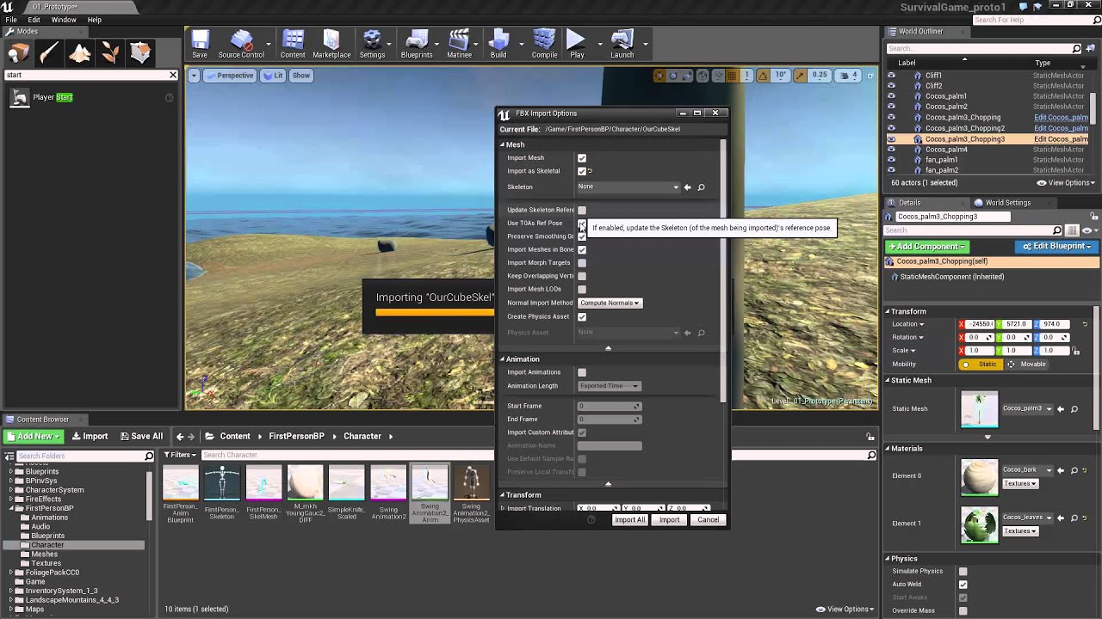
Task: Click Import button in FBX dialog
Action: [x=669, y=520]
